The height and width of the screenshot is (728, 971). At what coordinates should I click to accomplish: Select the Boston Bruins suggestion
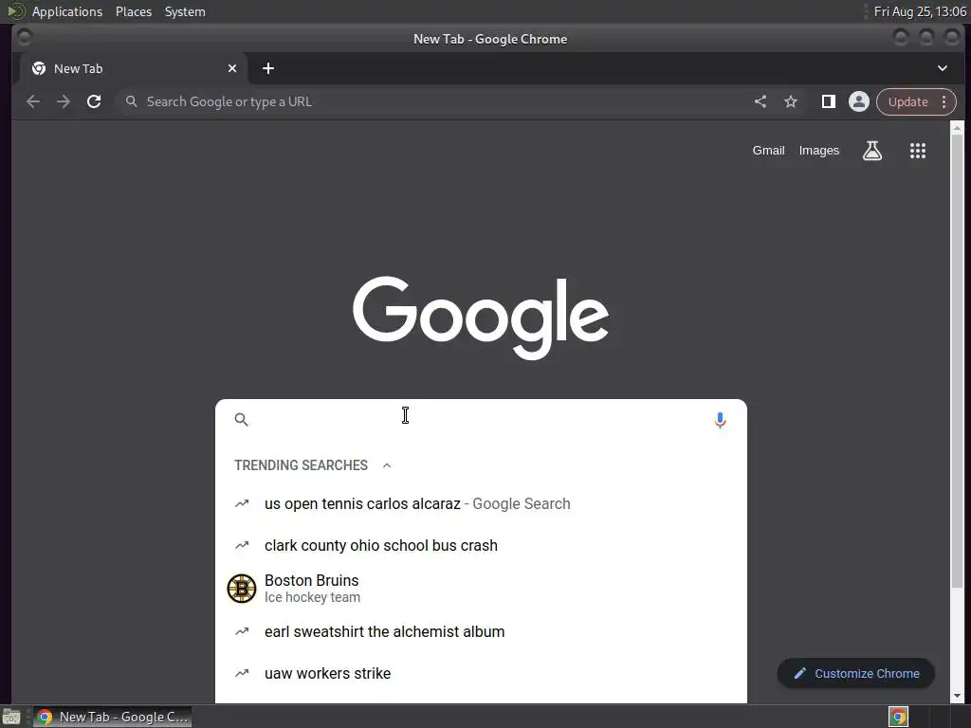point(481,588)
